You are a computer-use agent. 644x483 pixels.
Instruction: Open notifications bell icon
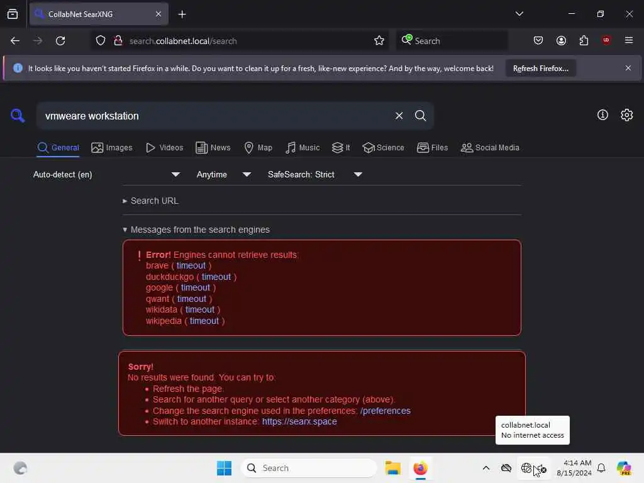tap(601, 468)
